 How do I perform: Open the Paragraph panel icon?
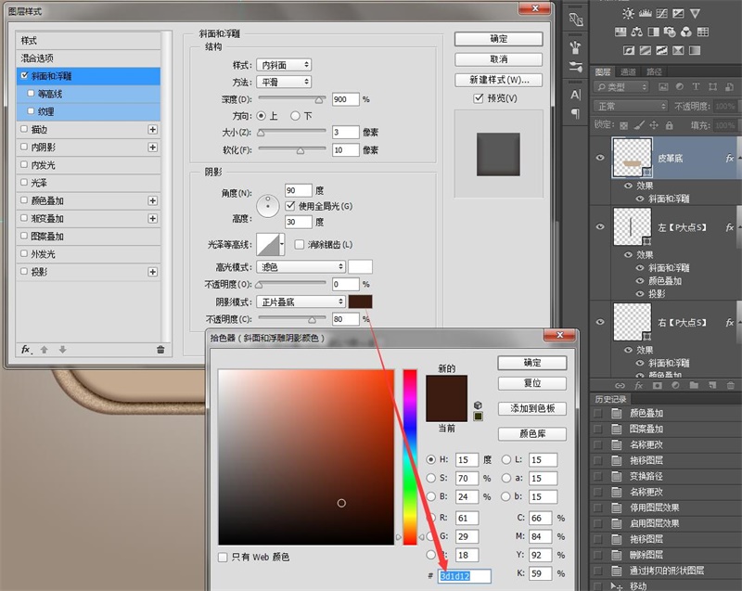(x=575, y=113)
